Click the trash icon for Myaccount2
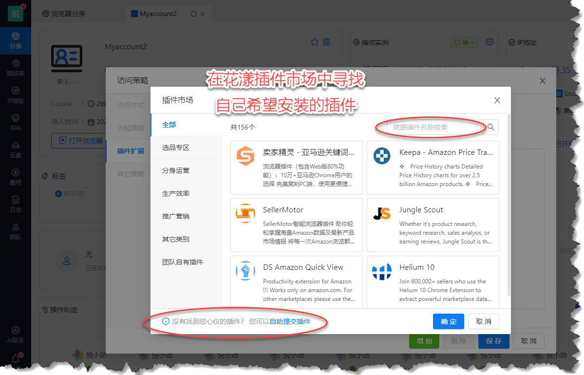This screenshot has width=584, height=375. (x=326, y=42)
